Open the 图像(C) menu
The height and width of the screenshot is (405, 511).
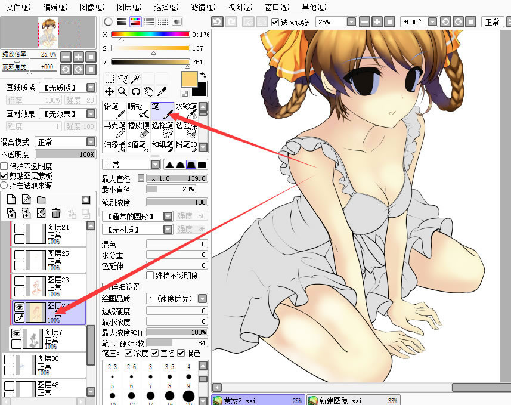[92, 7]
